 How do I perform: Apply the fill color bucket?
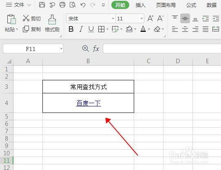tap(129, 29)
